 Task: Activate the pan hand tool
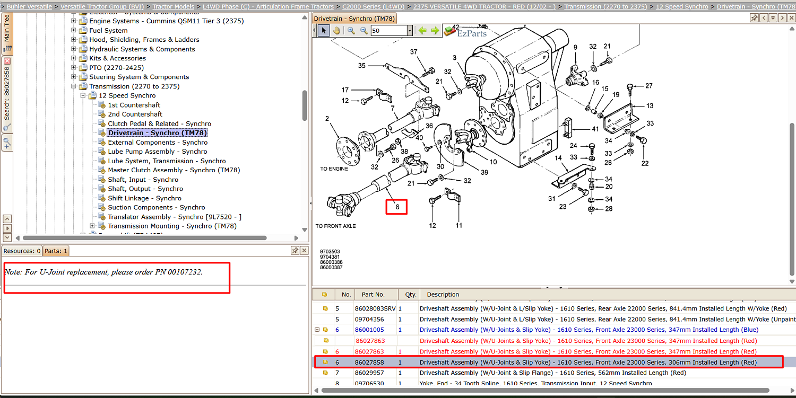coord(336,31)
